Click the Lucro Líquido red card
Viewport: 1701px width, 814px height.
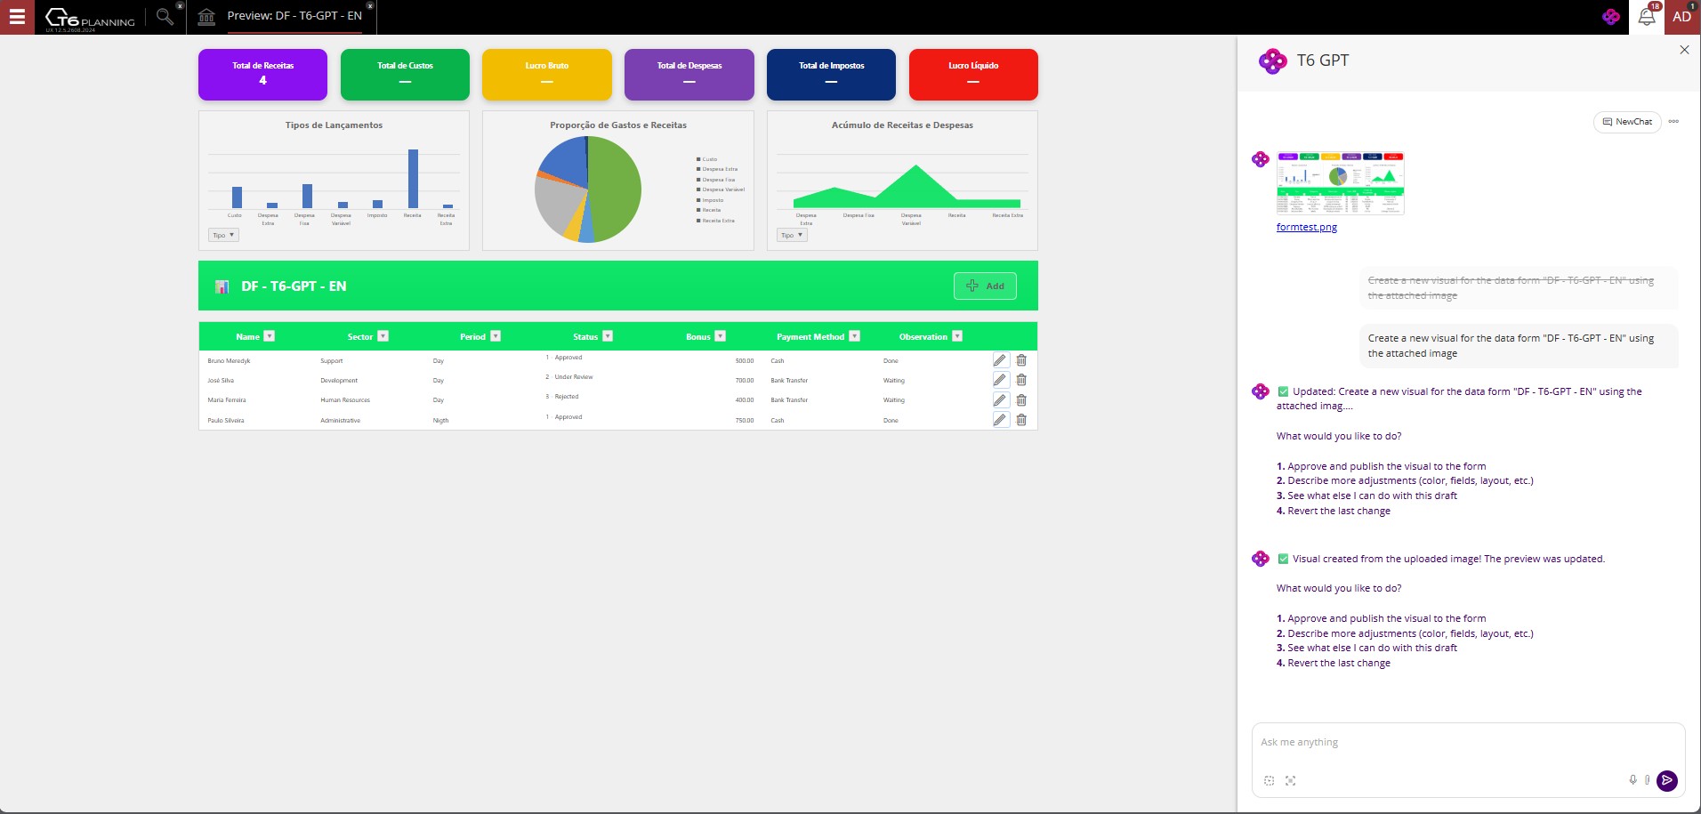coord(973,75)
